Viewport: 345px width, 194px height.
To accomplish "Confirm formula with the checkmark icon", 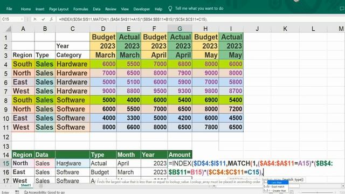I will coord(43,19).
